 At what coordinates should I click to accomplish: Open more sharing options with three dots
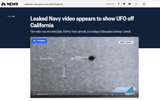pyautogui.click(x=136, y=4)
